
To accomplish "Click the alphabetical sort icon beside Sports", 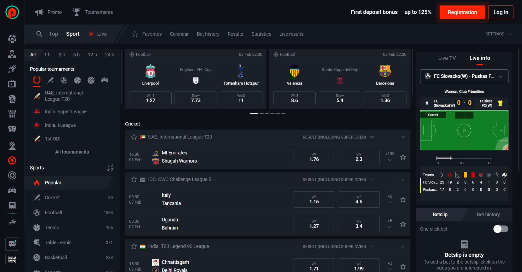I will click(110, 168).
